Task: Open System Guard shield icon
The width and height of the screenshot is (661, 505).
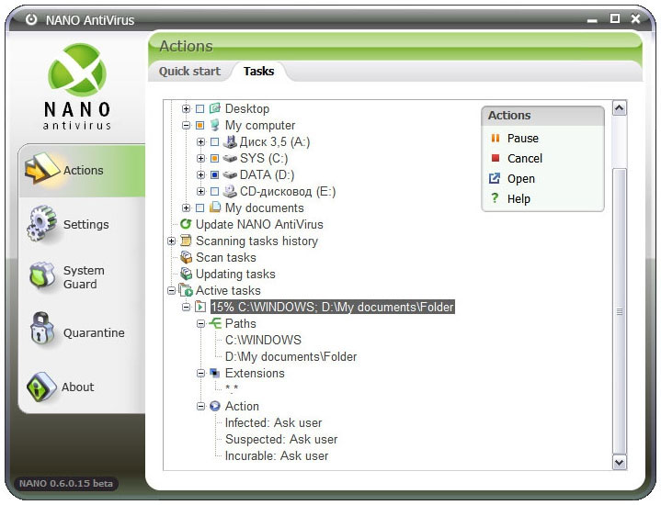Action: pyautogui.click(x=42, y=275)
